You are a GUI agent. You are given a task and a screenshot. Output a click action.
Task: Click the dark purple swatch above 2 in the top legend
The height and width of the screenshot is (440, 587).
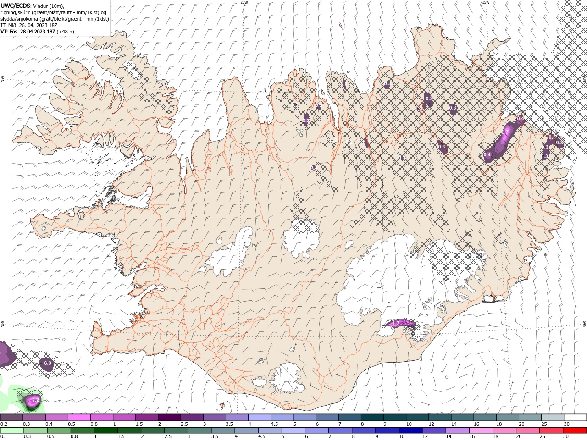(x=169, y=418)
